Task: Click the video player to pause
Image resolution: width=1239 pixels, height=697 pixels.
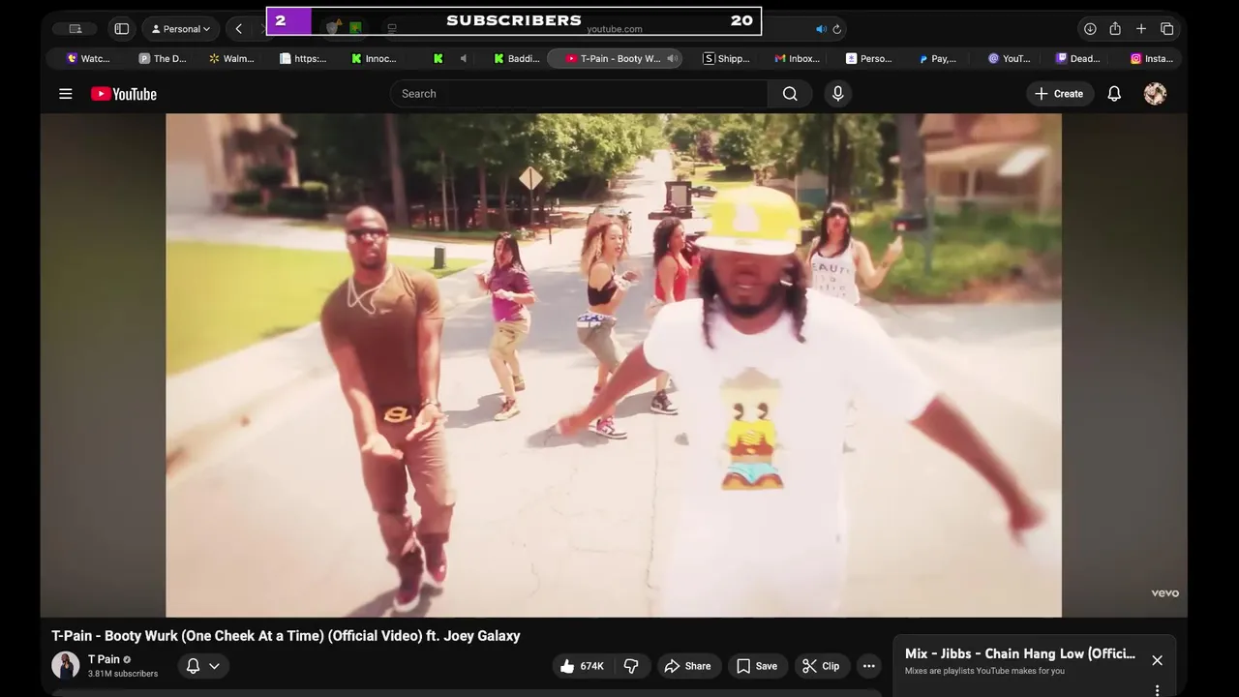Action: click(x=614, y=365)
